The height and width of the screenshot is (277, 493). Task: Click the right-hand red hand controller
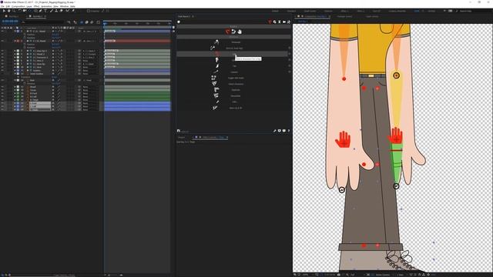pyautogui.click(x=396, y=135)
